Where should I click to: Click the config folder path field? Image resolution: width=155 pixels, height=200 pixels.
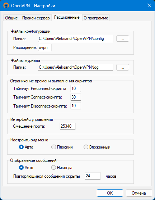point(76,38)
